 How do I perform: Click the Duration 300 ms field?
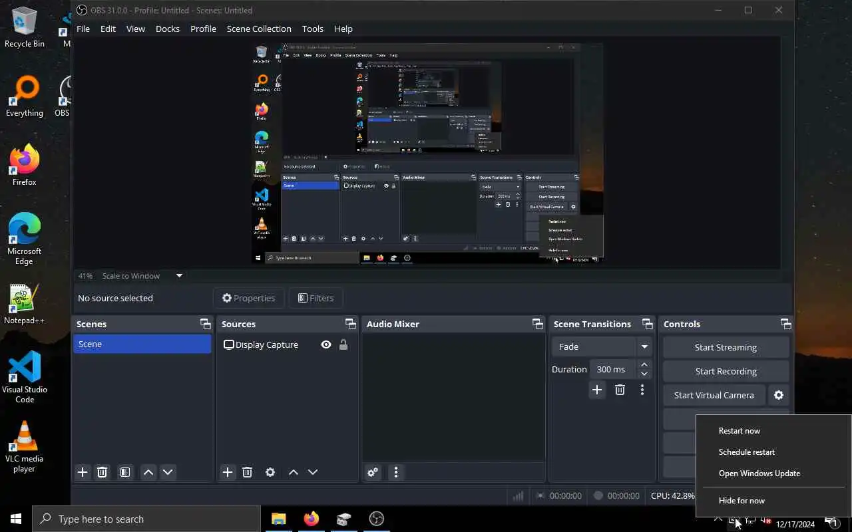pyautogui.click(x=614, y=369)
